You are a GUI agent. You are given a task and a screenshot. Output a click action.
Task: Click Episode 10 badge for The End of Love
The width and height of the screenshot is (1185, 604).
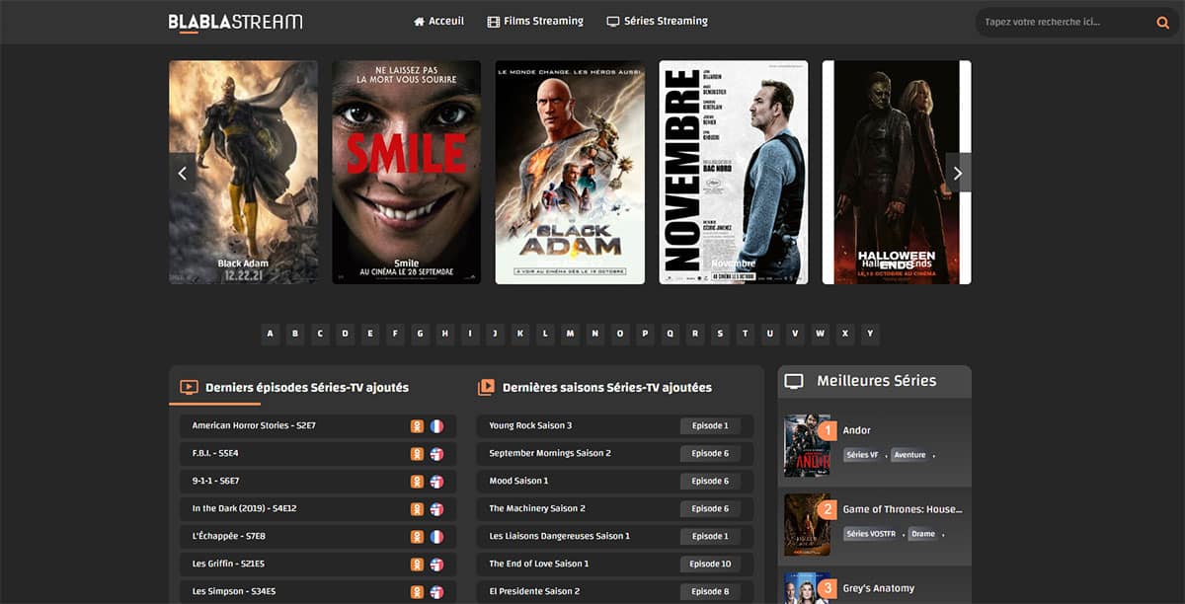(709, 565)
